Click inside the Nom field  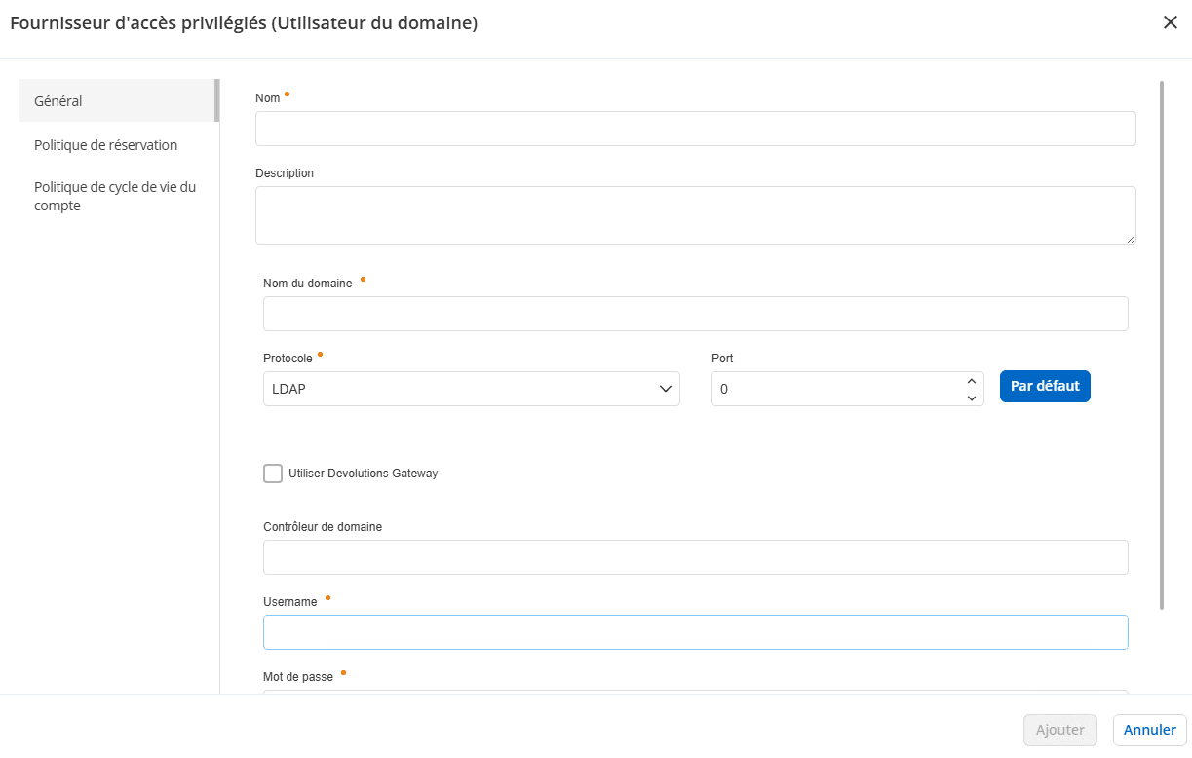(696, 128)
